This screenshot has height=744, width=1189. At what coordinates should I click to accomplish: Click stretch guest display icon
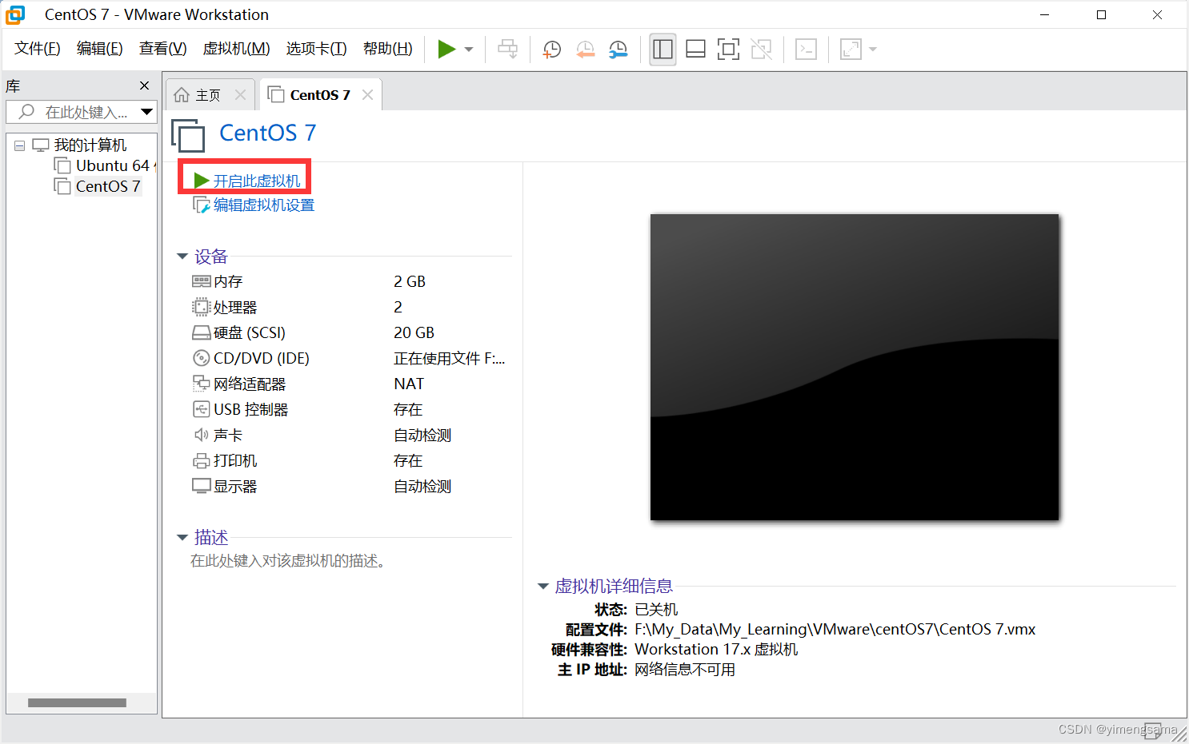coord(851,50)
